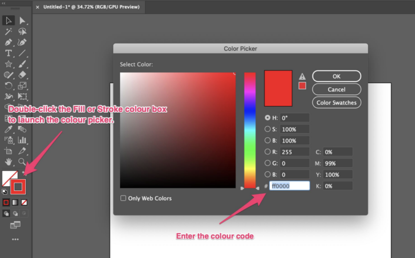
Task: Select the Eyedropper tool
Action: click(8, 129)
